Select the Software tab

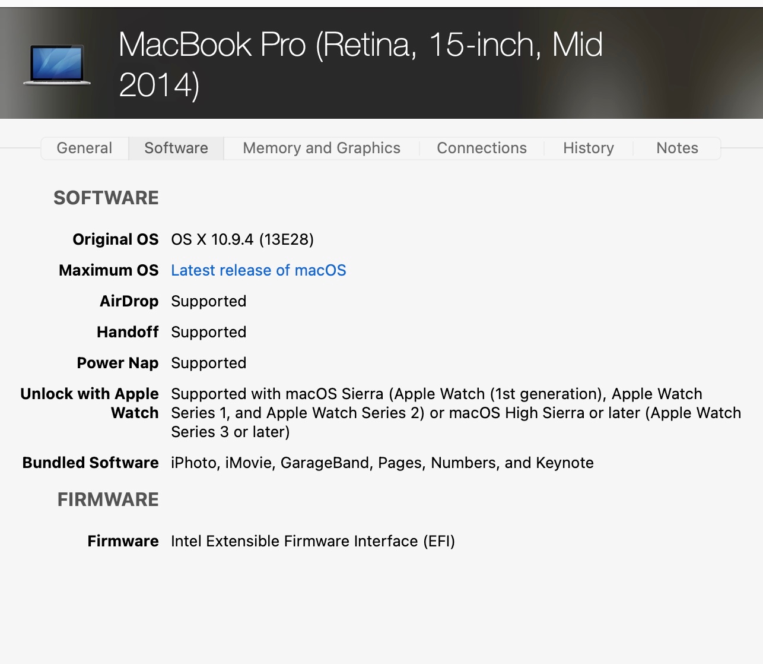(176, 148)
